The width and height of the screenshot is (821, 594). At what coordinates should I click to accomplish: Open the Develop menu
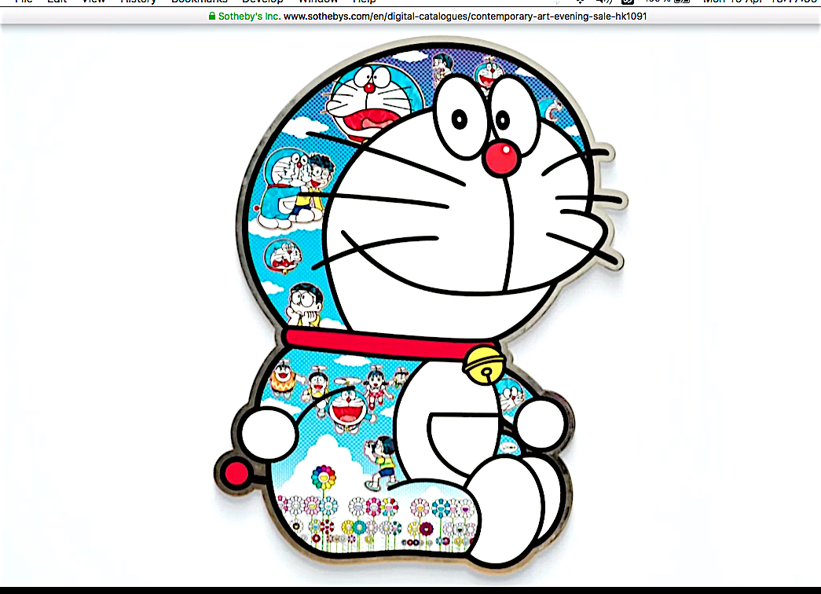pyautogui.click(x=262, y=2)
